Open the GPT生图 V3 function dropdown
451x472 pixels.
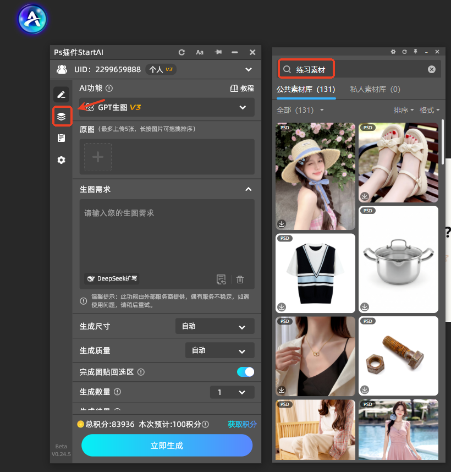point(167,107)
